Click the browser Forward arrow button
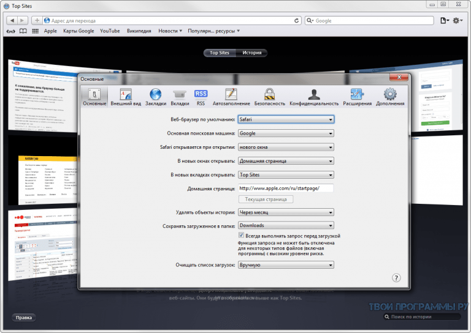This screenshot has height=333, width=471. (22, 20)
